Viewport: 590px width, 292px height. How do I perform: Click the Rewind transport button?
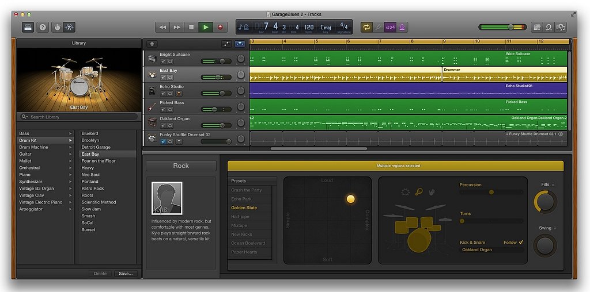tap(162, 28)
